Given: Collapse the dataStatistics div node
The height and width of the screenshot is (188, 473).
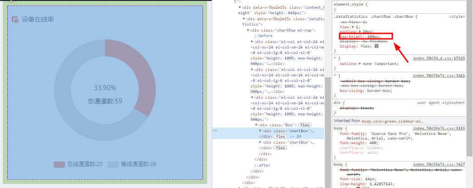Looking at the screenshot, I should pos(244,19).
